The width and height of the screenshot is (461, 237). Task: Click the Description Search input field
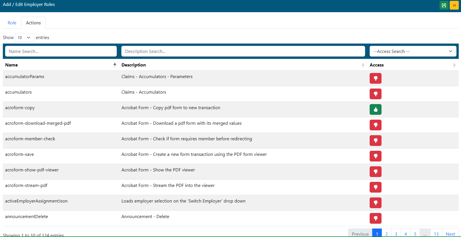(243, 51)
